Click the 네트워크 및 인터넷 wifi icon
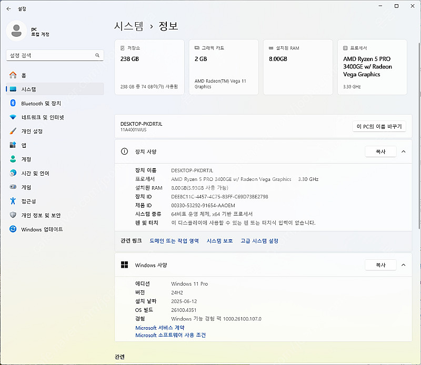The height and width of the screenshot is (365, 421). (x=13, y=117)
